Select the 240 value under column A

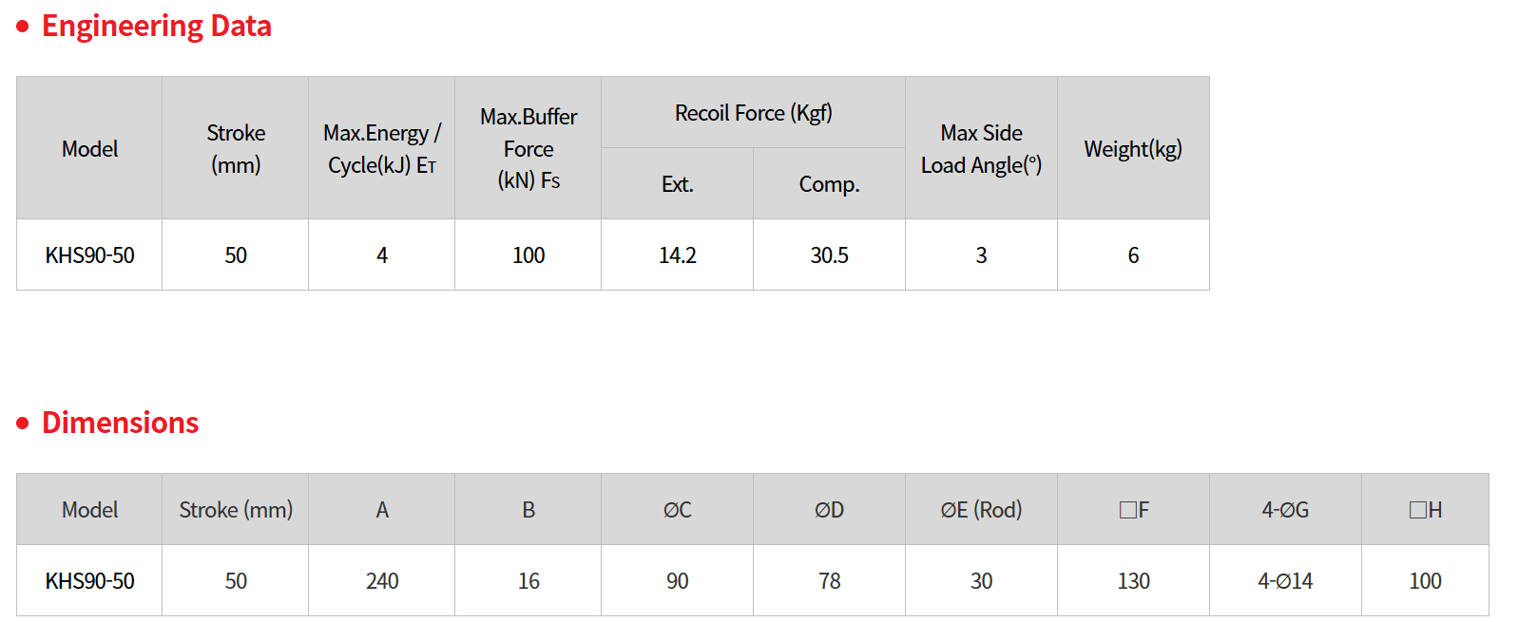pos(382,580)
